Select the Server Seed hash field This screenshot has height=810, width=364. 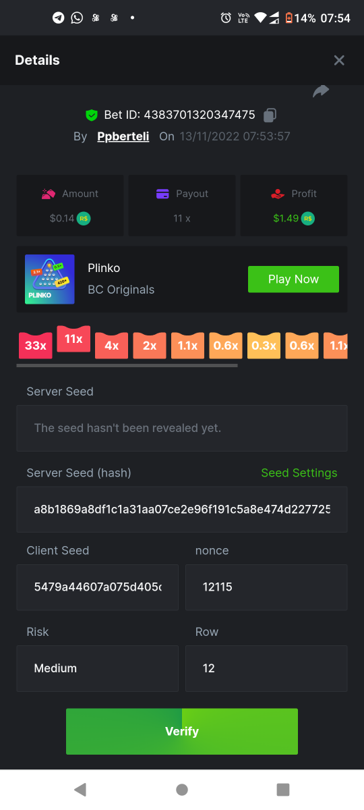point(182,509)
